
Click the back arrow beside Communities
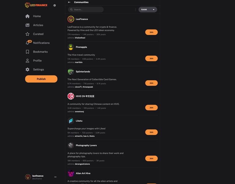click(69, 2)
